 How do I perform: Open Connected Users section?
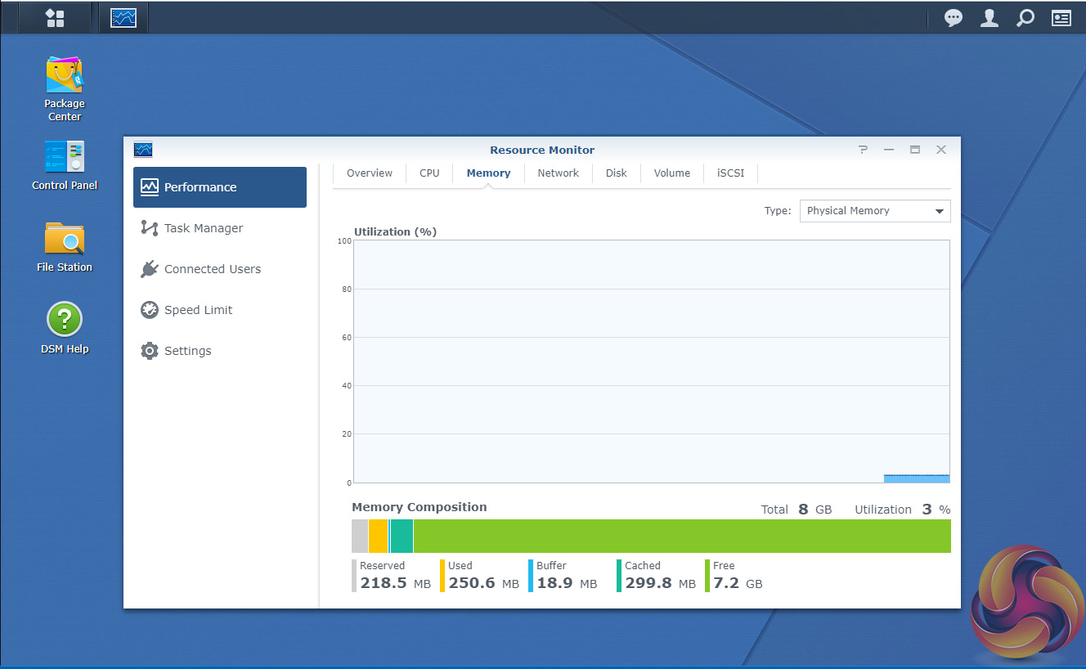tap(212, 269)
